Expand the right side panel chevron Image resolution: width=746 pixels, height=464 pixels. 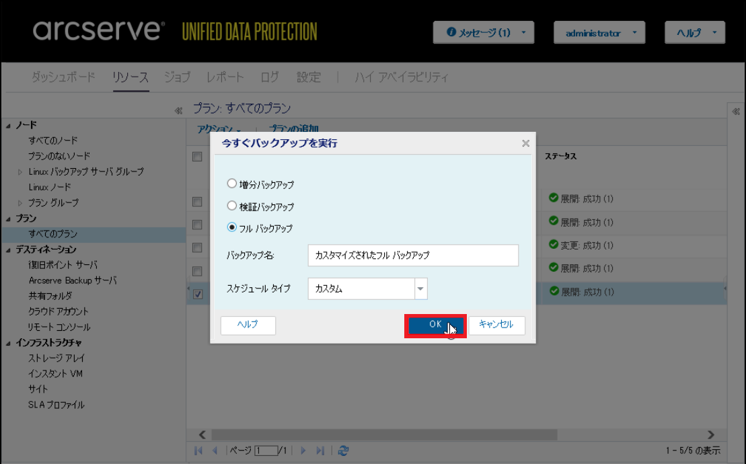[736, 112]
